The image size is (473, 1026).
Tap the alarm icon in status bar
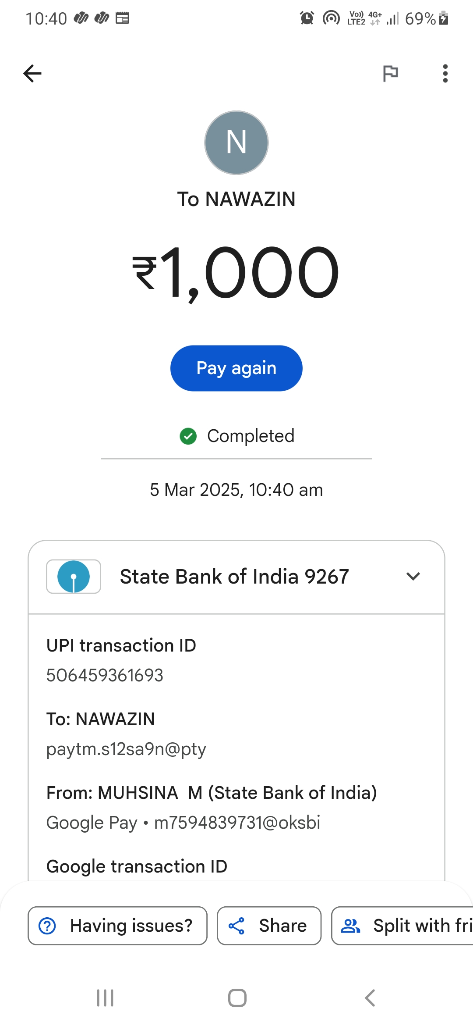point(307,18)
